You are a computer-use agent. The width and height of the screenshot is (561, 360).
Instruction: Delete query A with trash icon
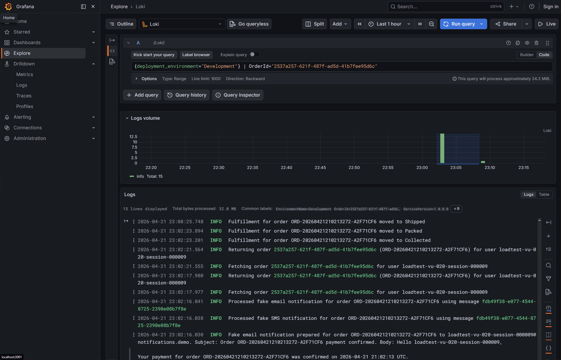(536, 43)
